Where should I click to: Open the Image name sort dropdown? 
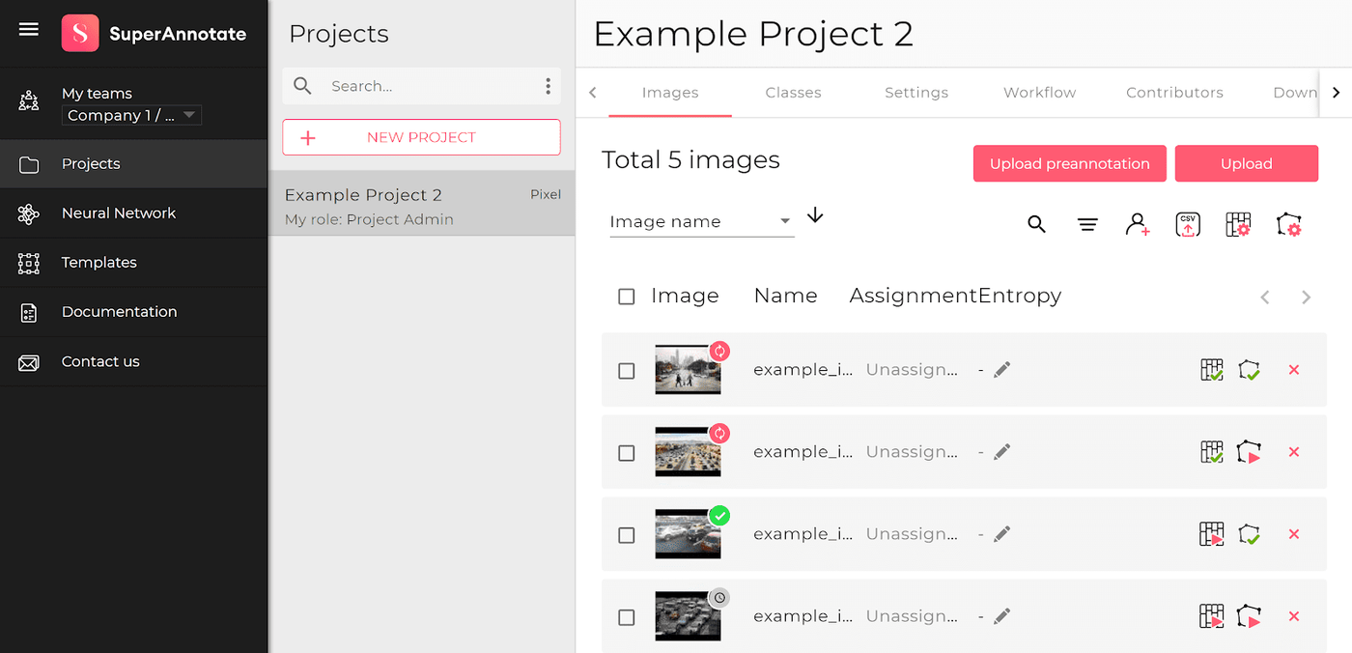click(702, 222)
